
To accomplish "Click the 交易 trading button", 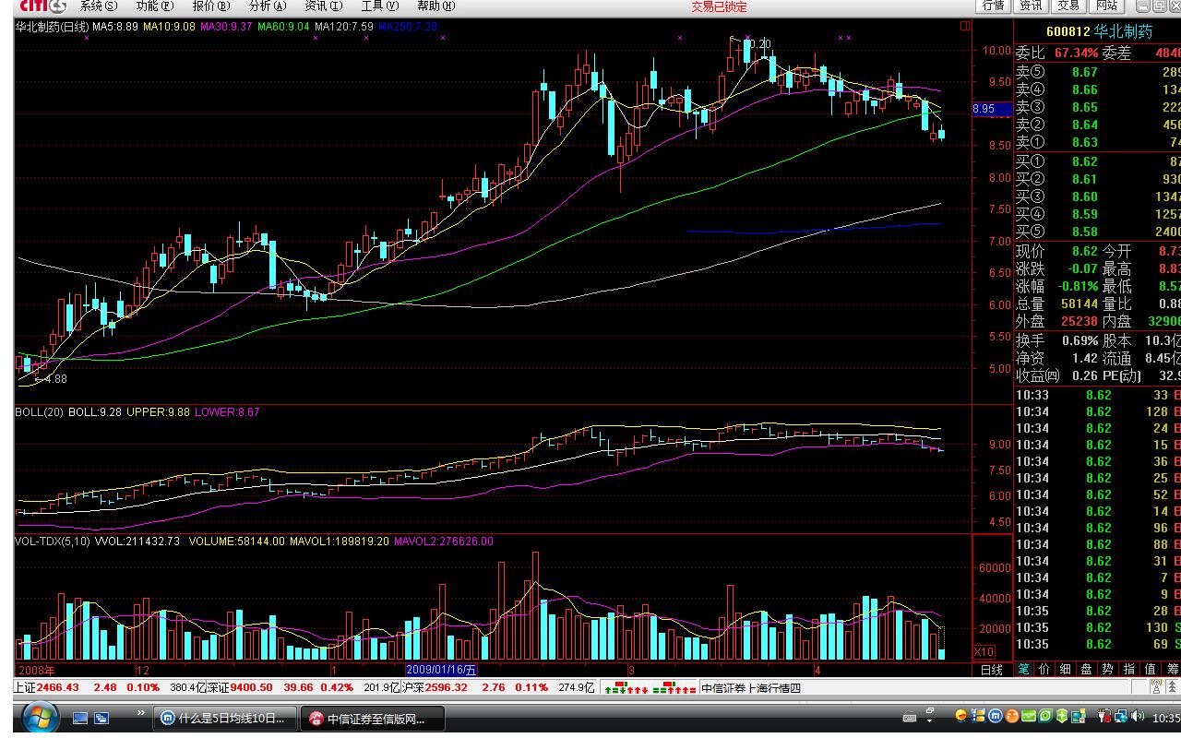I will (x=1068, y=6).
